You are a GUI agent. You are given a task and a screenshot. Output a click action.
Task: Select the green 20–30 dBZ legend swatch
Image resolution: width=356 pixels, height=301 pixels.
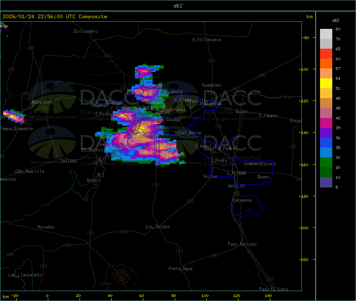coord(326,163)
